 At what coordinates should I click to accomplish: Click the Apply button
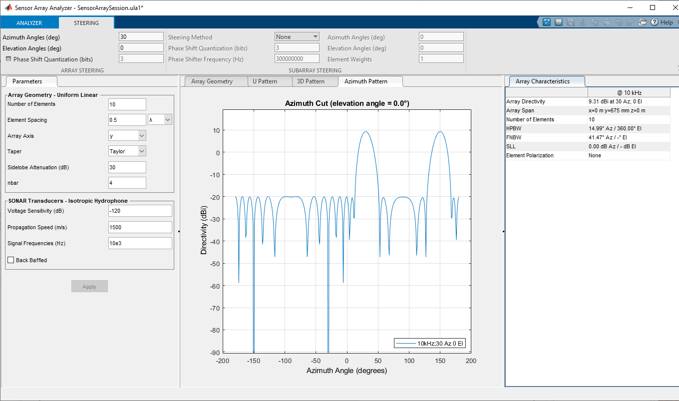pos(89,287)
